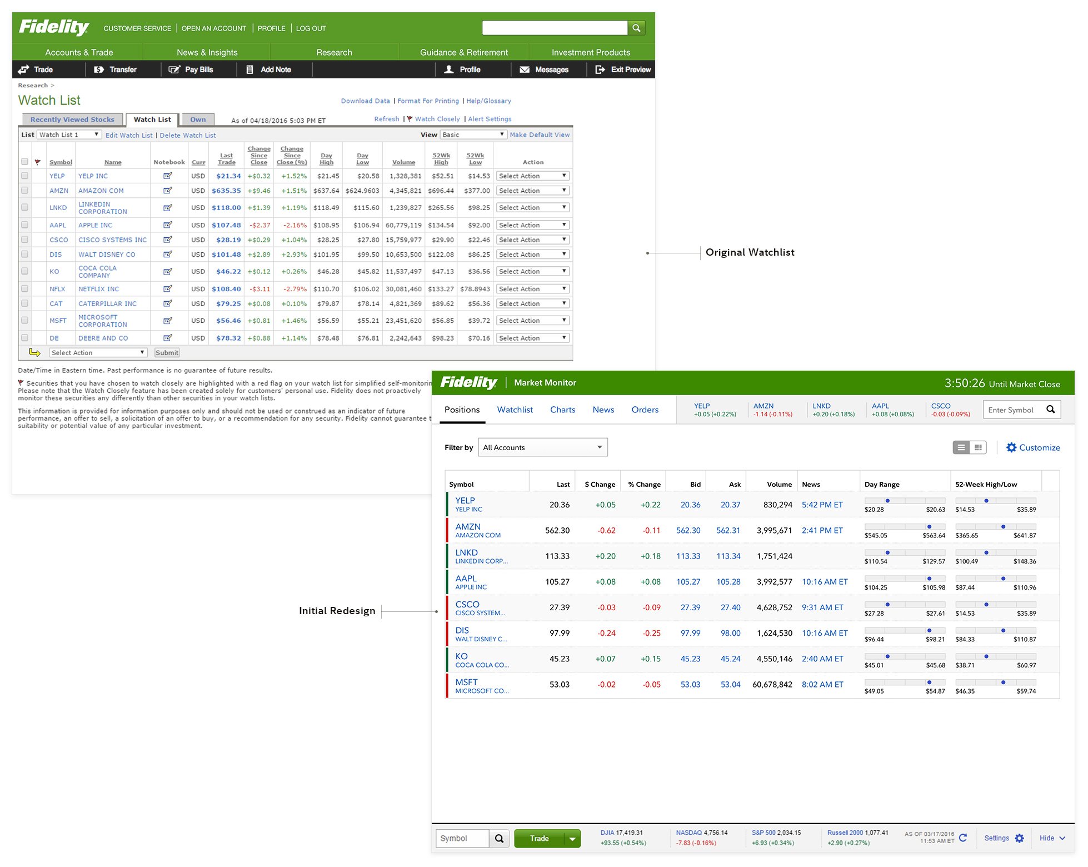The width and height of the screenshot is (1088, 867).
Task: Click the Refresh link
Action: point(387,119)
